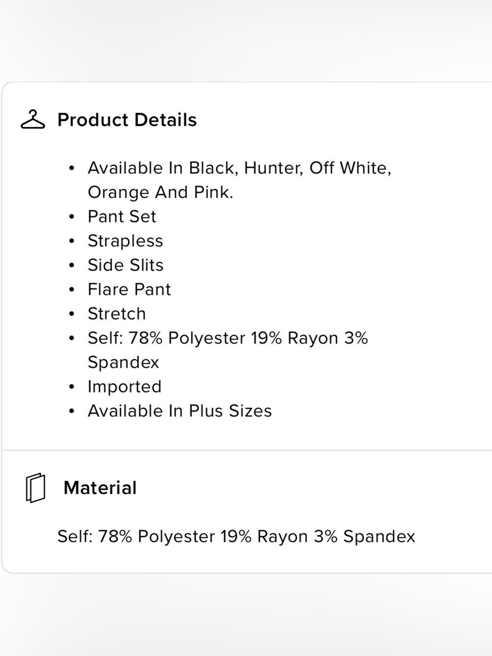Screen dimensions: 492x656
Task: Click the 'Imported' bullet item
Action: pyautogui.click(x=124, y=386)
